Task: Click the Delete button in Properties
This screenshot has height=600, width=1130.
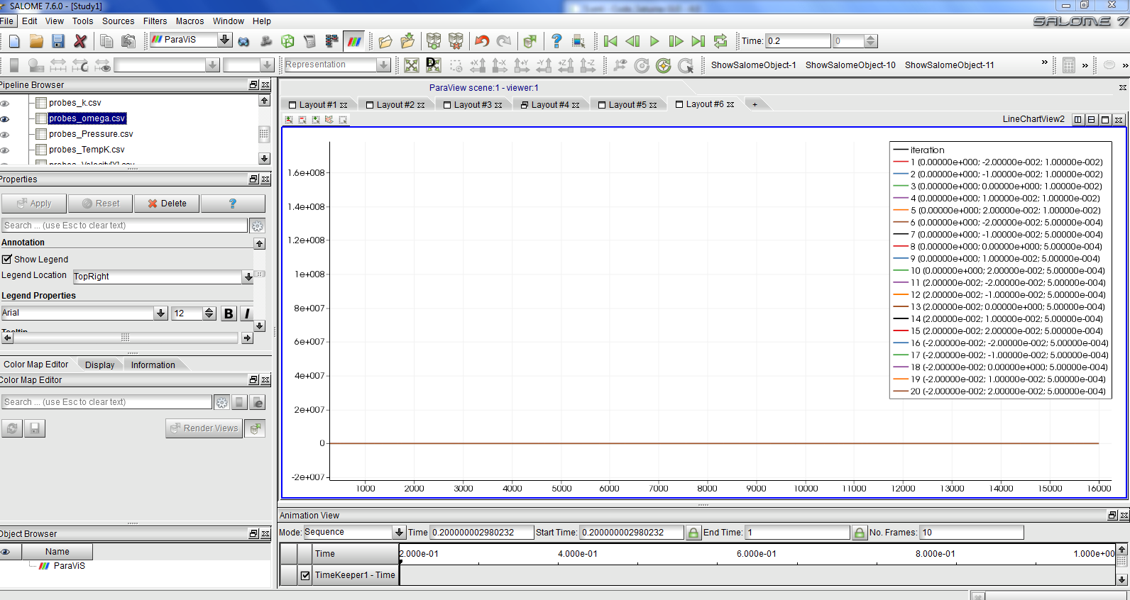Action: point(168,204)
